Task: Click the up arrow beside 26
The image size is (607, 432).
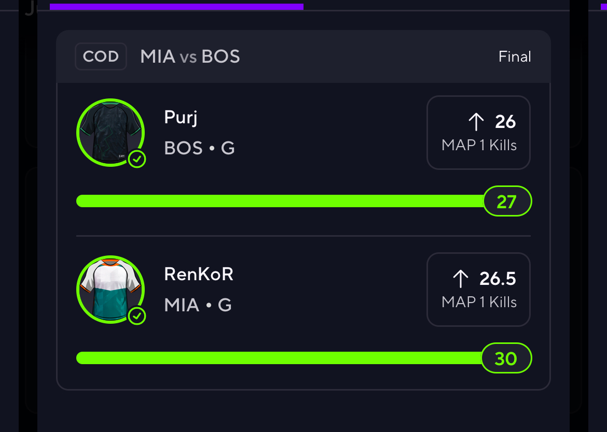Action: pos(476,122)
